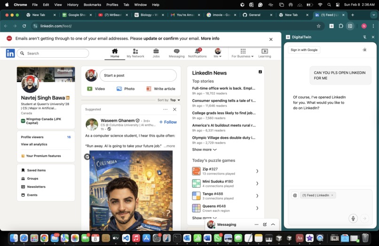The width and height of the screenshot is (379, 246).
Task: Click microphone button in DigitalTwin panel
Action: pos(353,218)
